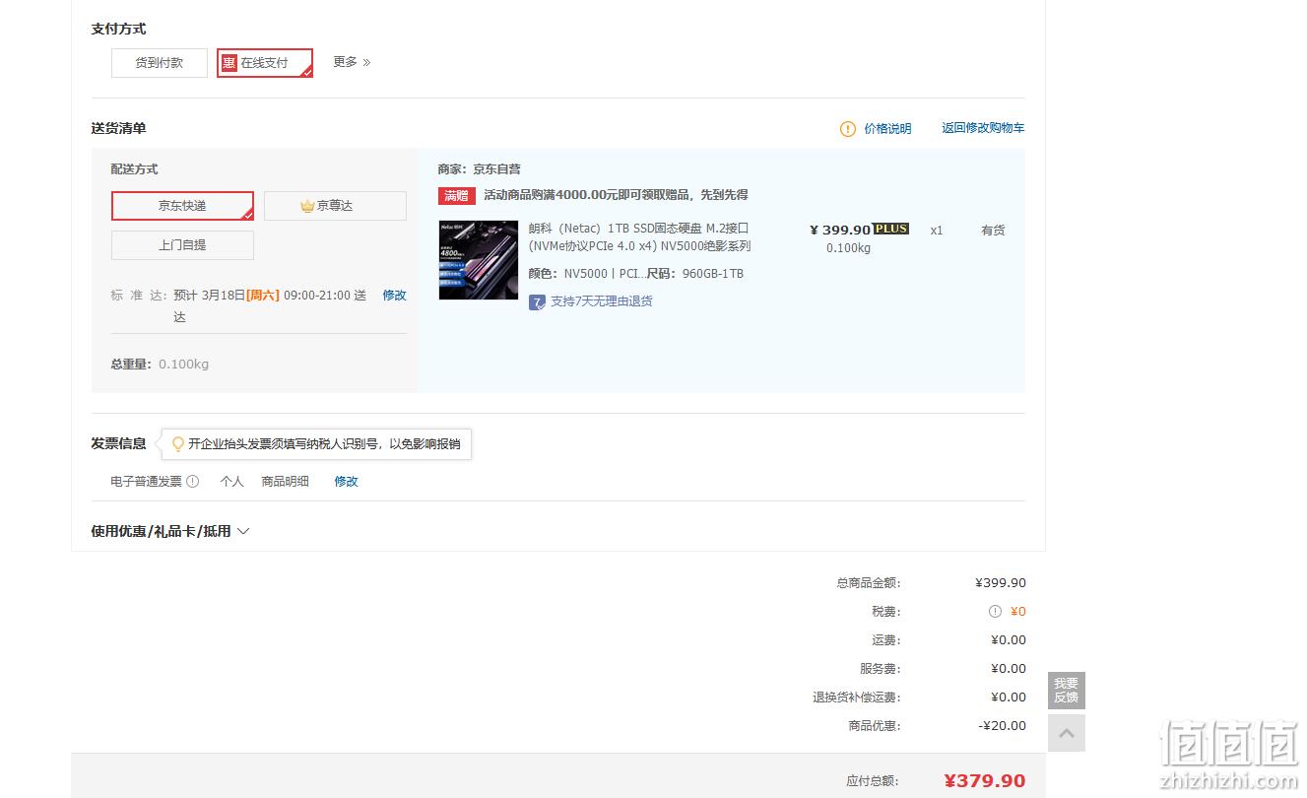This screenshot has width=1307, height=798.
Task: Open the Netac SSD product thumbnail
Action: (x=479, y=260)
